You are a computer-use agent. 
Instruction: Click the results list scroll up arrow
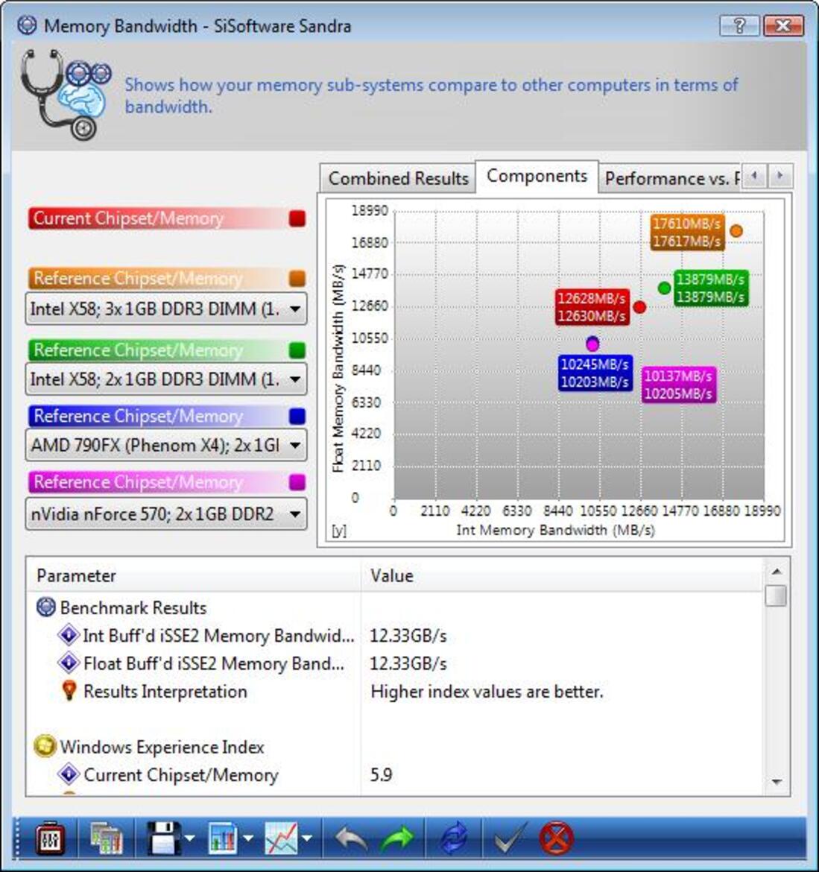[x=777, y=571]
